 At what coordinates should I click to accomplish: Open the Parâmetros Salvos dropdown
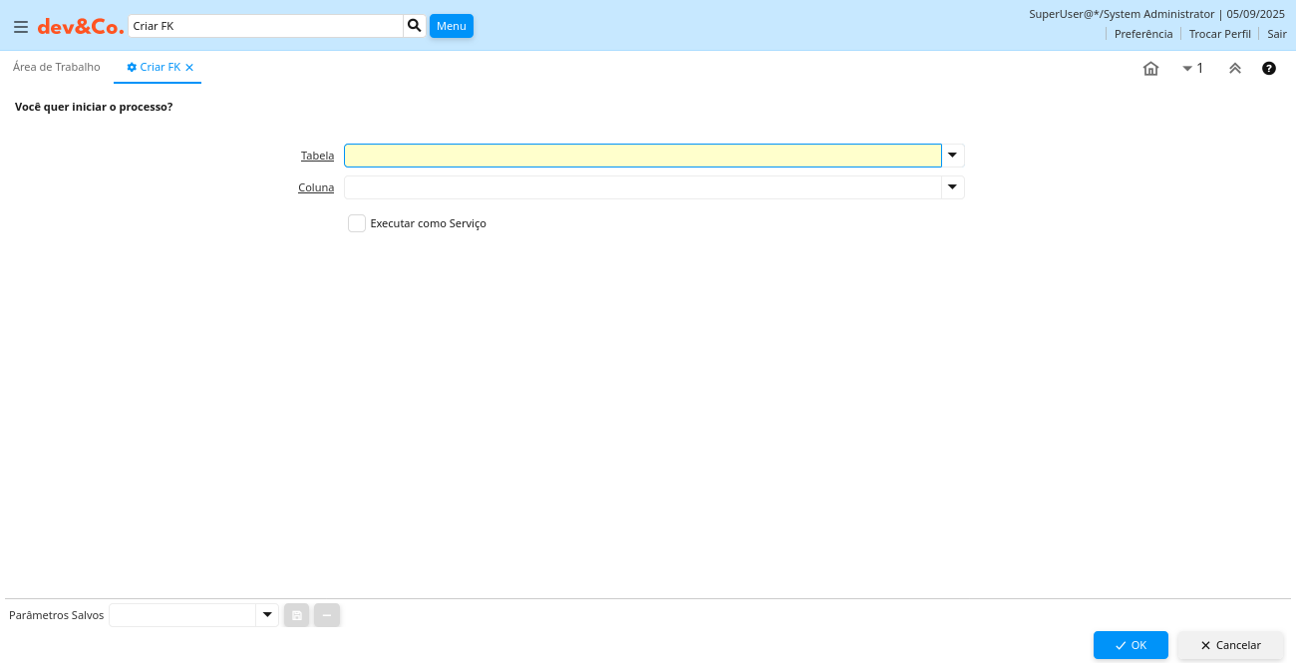[267, 615]
